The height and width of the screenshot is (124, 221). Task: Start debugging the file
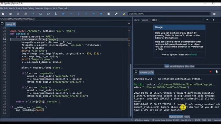click(x=63, y=14)
